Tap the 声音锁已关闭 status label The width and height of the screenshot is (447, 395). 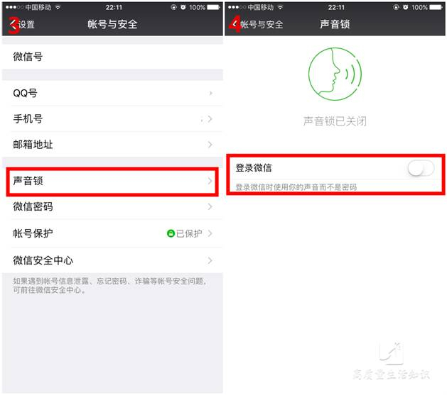[335, 121]
